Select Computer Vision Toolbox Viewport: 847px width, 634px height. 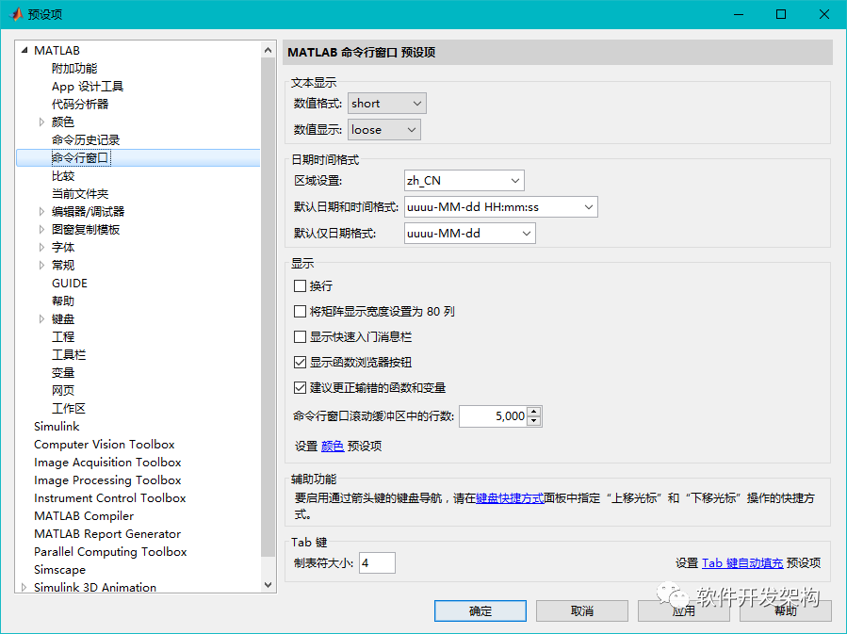(105, 444)
